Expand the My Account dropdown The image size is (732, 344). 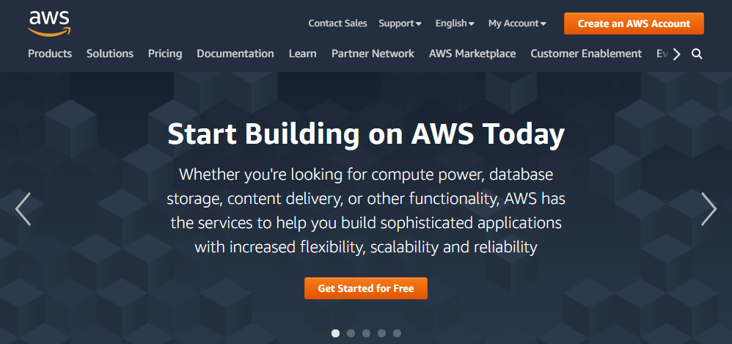click(x=517, y=23)
